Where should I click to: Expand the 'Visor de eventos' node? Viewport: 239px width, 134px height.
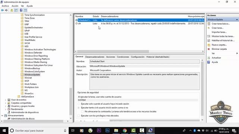(6, 100)
